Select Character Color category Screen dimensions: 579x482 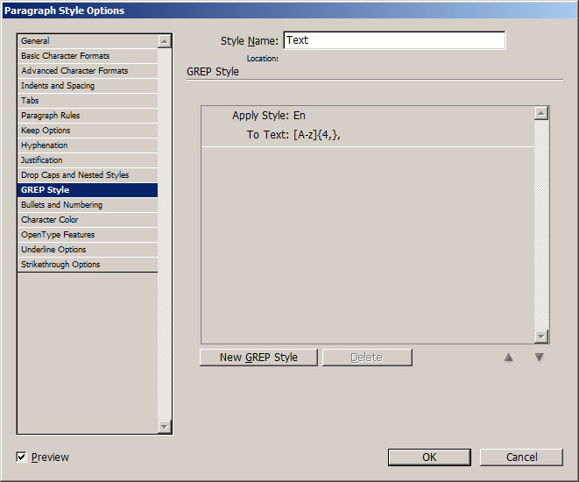[x=88, y=220]
